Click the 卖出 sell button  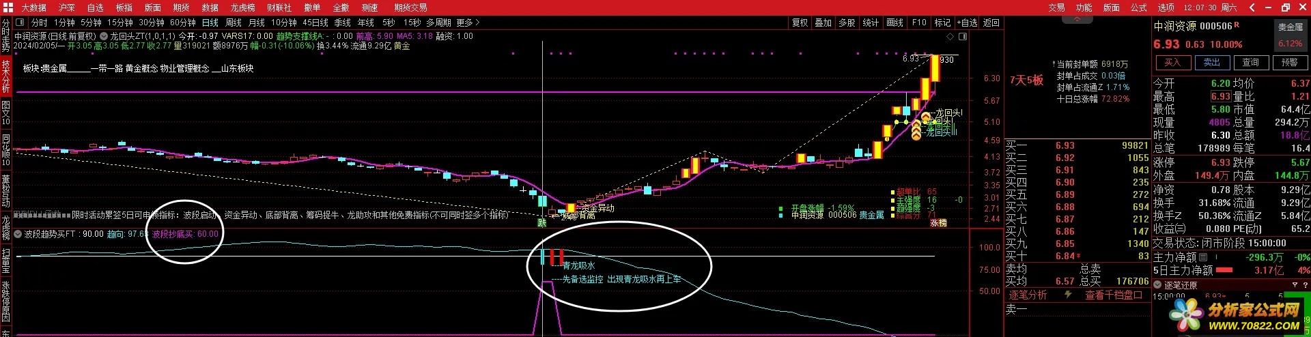[x=1212, y=62]
